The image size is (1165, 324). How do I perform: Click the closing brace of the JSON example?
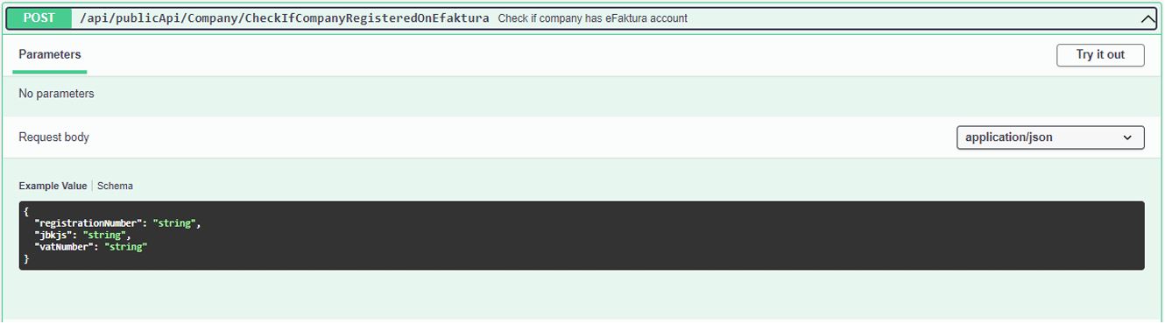26,259
